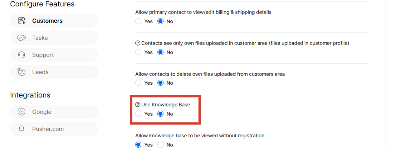Click the Support headset icon
Image resolution: width=401 pixels, height=148 pixels.
(21, 55)
